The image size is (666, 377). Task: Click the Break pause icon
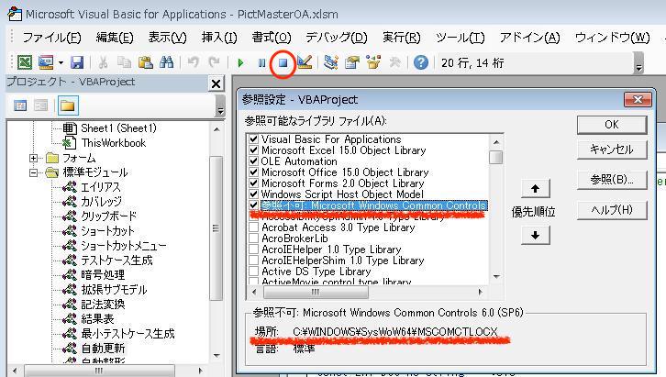tap(261, 63)
